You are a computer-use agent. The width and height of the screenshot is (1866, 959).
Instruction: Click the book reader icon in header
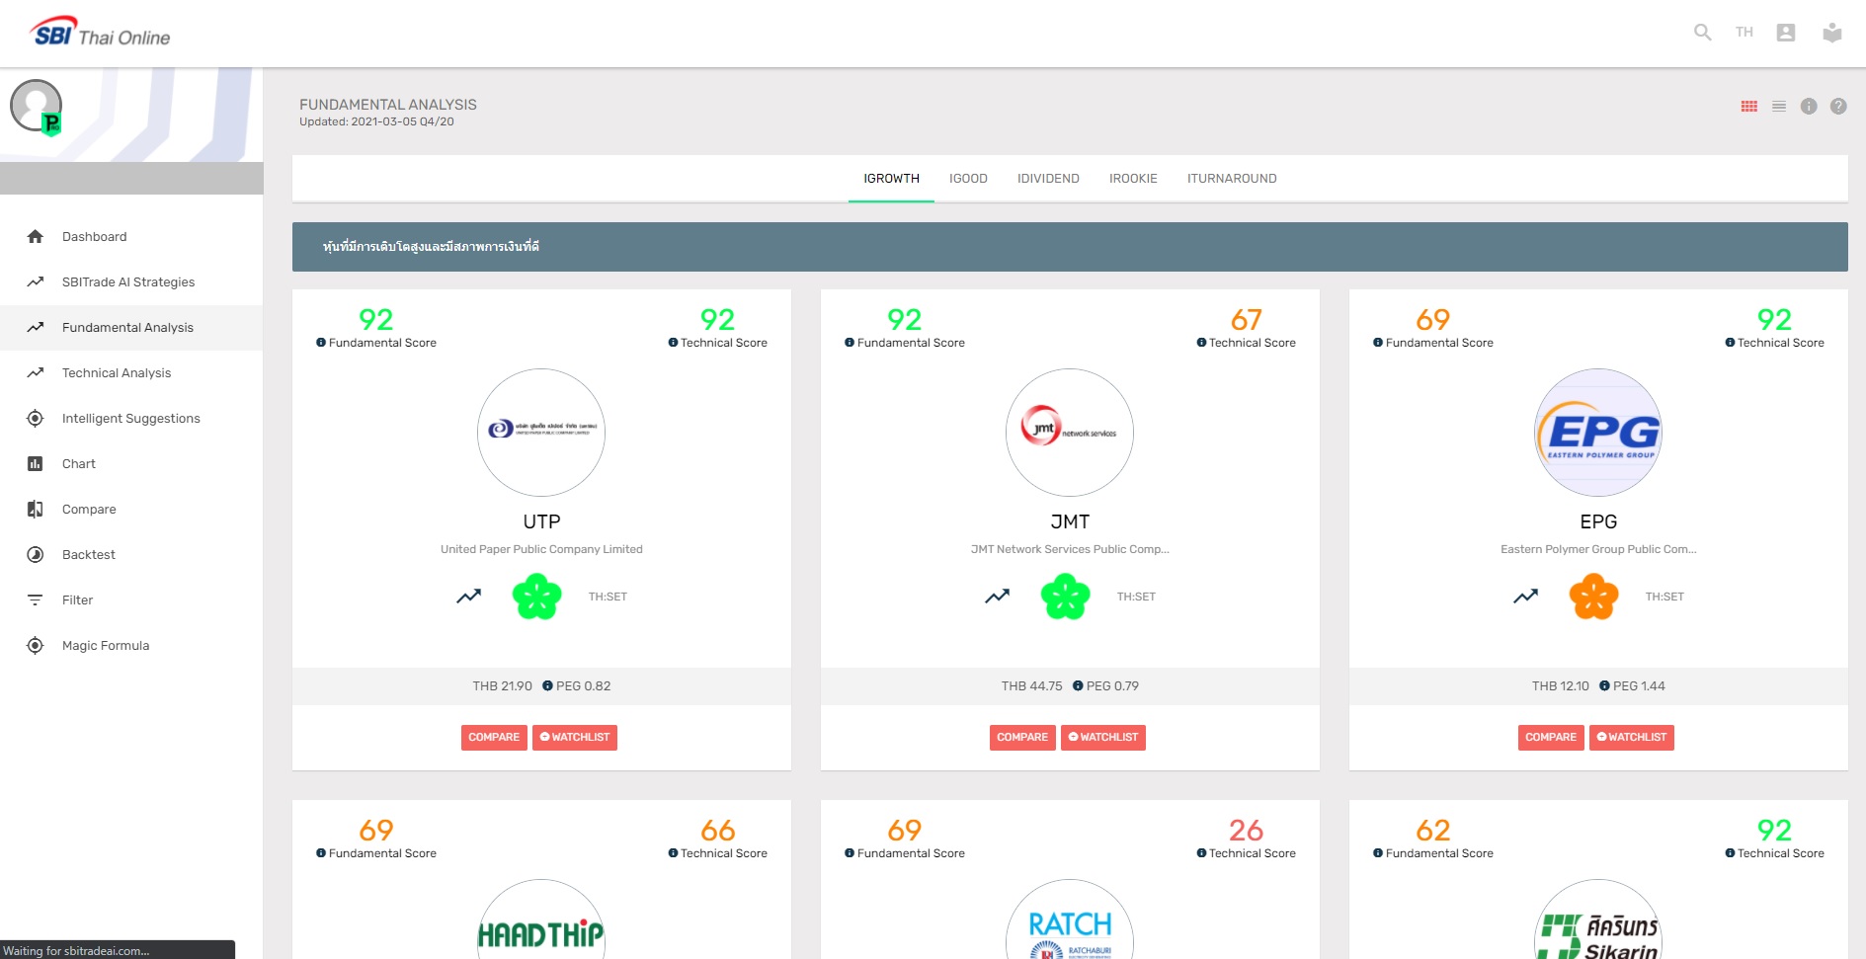coord(1832,33)
